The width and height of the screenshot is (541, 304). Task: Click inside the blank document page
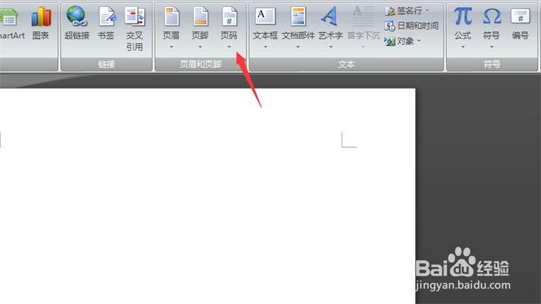point(207,197)
